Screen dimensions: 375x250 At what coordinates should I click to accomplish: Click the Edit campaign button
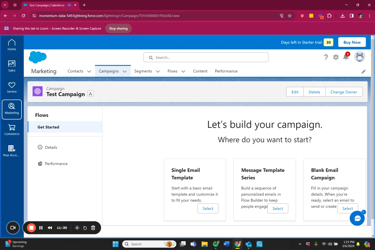click(295, 92)
